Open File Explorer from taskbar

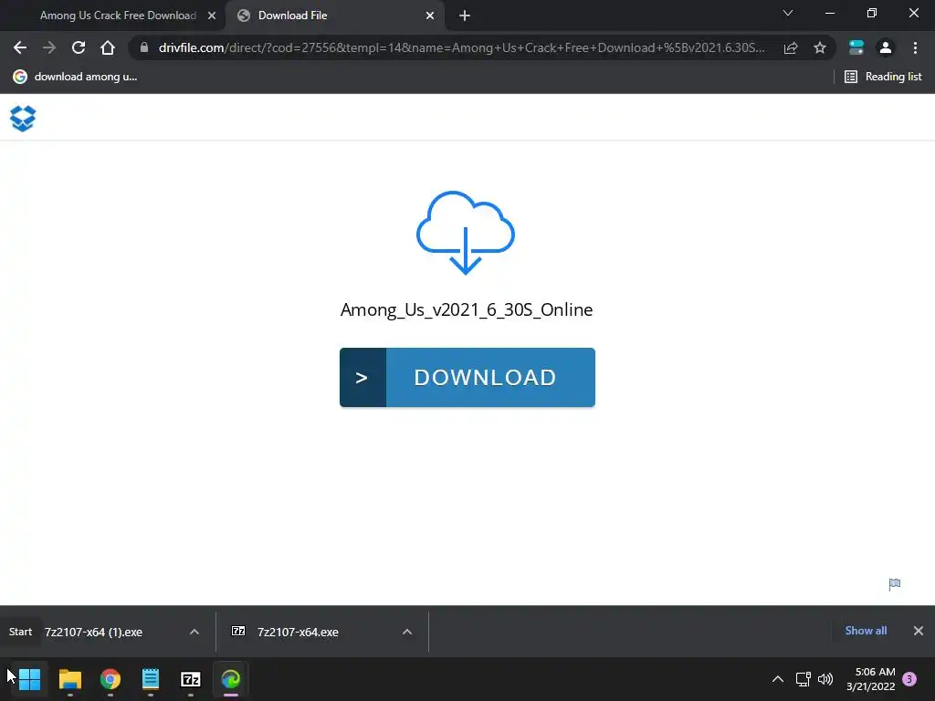(x=69, y=679)
